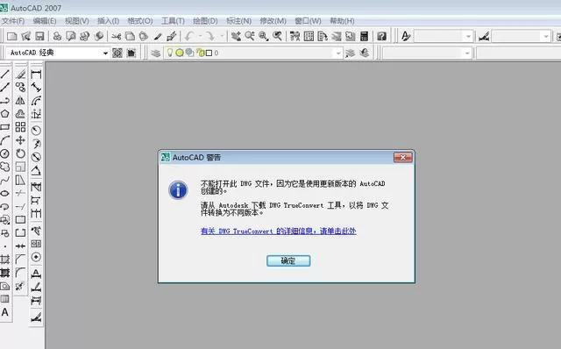Open the 视图(V) menu
Viewport: 561px width, 349px height.
click(76, 21)
